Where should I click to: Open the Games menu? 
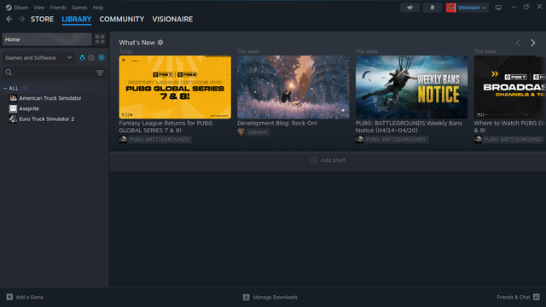[x=79, y=8]
